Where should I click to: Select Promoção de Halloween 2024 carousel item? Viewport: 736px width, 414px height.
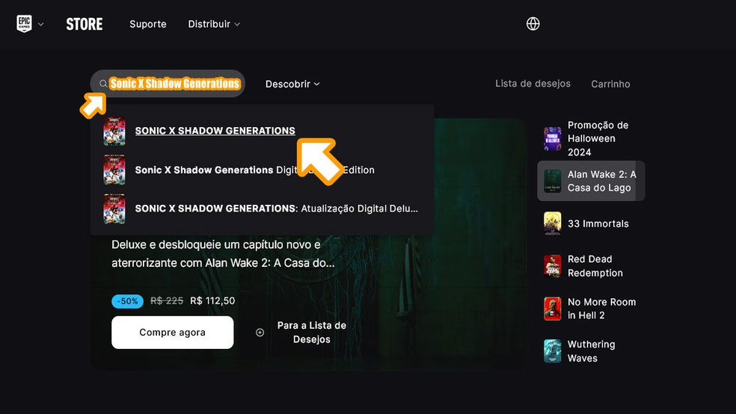point(591,139)
